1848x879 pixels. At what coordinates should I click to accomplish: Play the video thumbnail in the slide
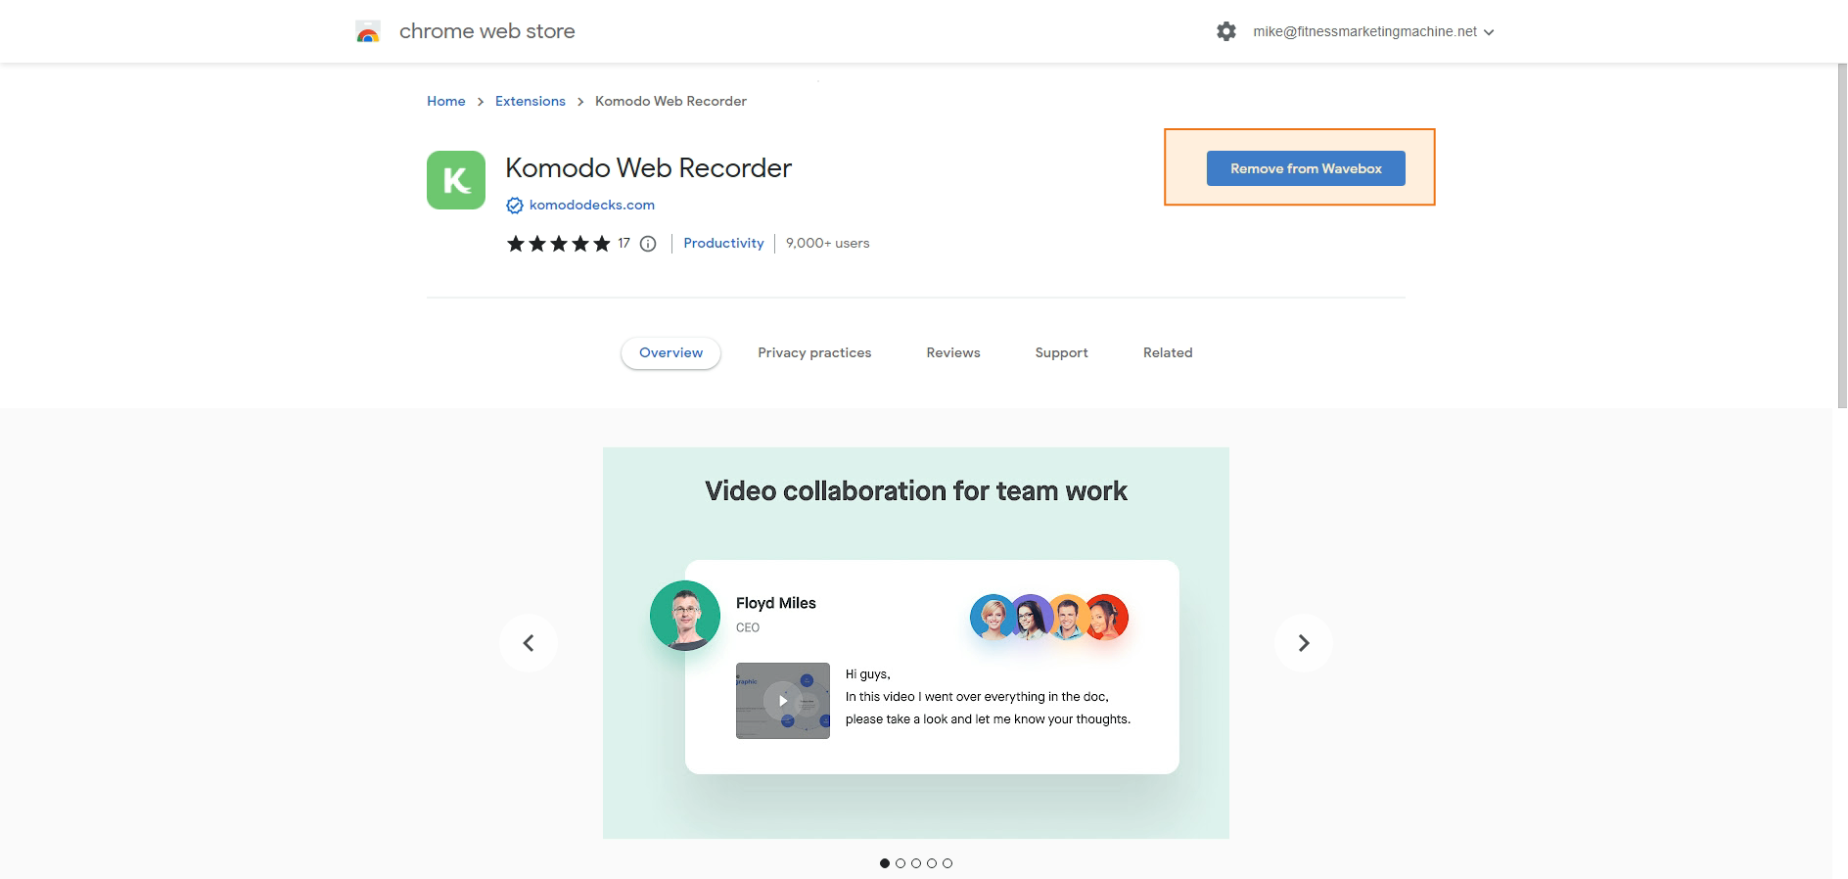pyautogui.click(x=782, y=701)
